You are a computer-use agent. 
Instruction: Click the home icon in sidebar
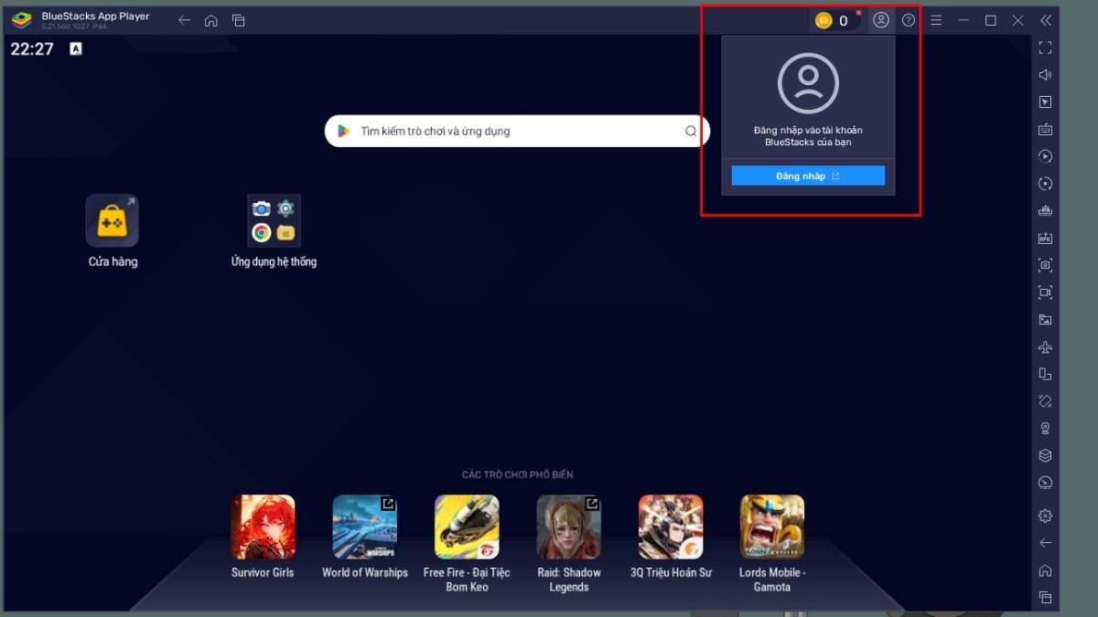click(1046, 570)
